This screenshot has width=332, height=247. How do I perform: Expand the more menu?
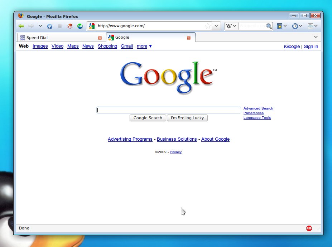tap(144, 46)
